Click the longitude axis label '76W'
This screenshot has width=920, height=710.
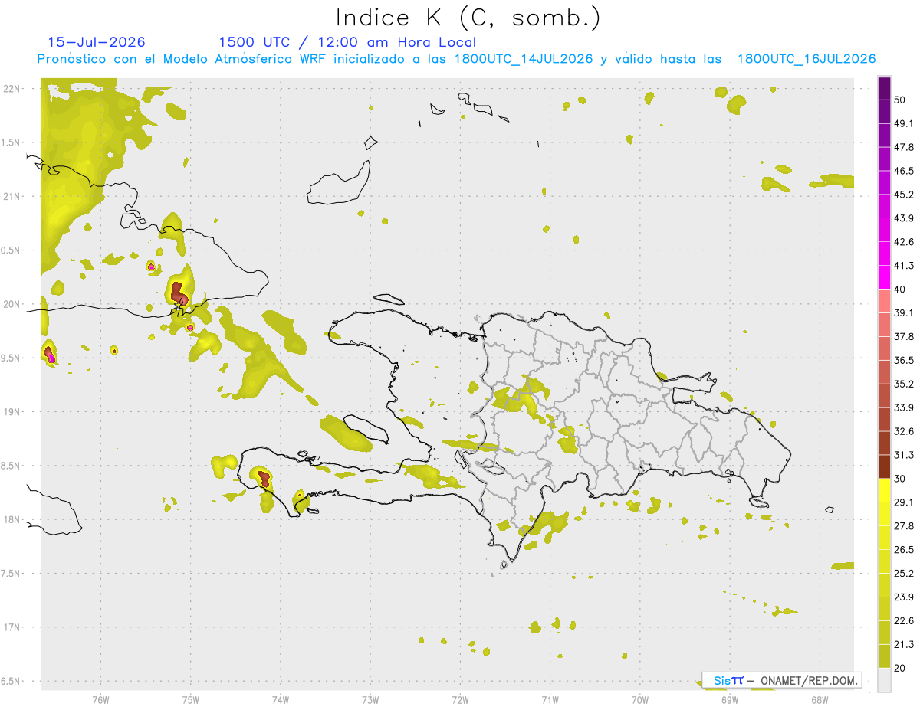pyautogui.click(x=100, y=699)
